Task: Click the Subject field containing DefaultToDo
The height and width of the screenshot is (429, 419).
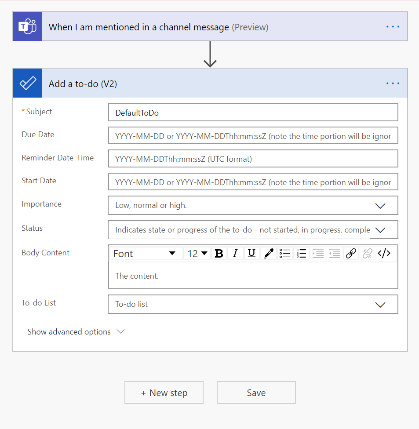Action: pos(253,113)
